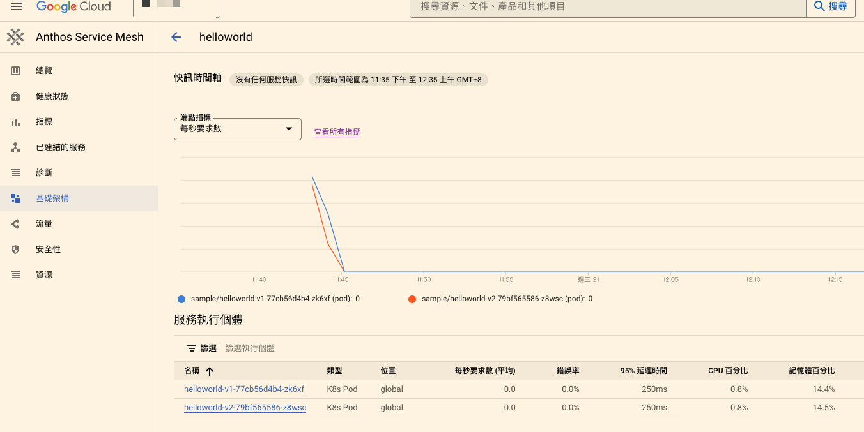Open the helloworld-v1-77cb56d4b4-zk6xf pod link
Image resolution: width=864 pixels, height=432 pixels.
pos(244,389)
